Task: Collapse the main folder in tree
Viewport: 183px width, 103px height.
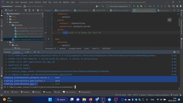Action: pyautogui.click(x=10, y=45)
